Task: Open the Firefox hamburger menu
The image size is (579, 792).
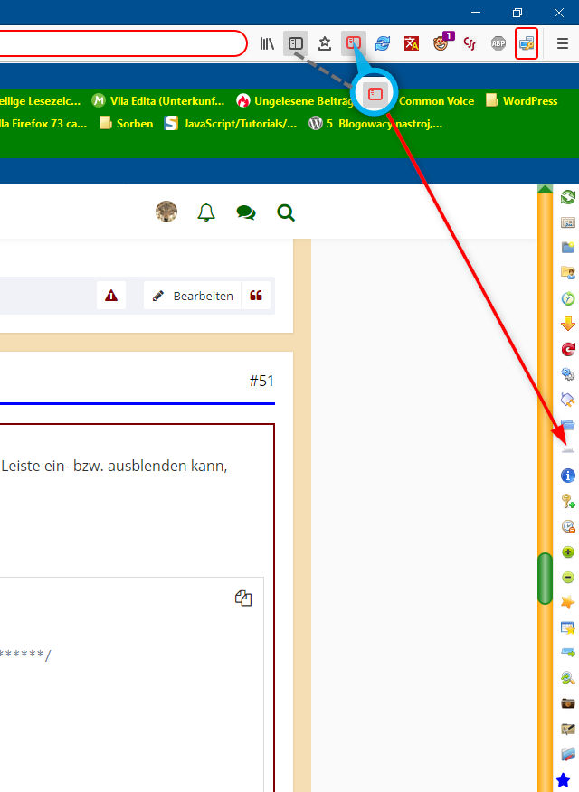Action: tap(563, 43)
